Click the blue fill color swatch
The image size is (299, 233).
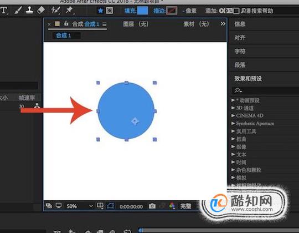point(143,11)
